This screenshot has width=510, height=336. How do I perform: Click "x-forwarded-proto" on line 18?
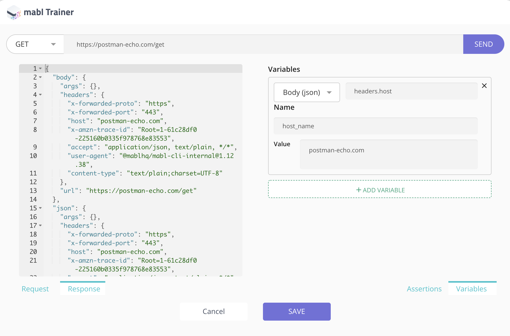[121, 234]
